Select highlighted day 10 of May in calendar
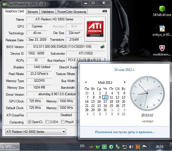The width and height of the screenshot is (172, 151). coord(105,97)
